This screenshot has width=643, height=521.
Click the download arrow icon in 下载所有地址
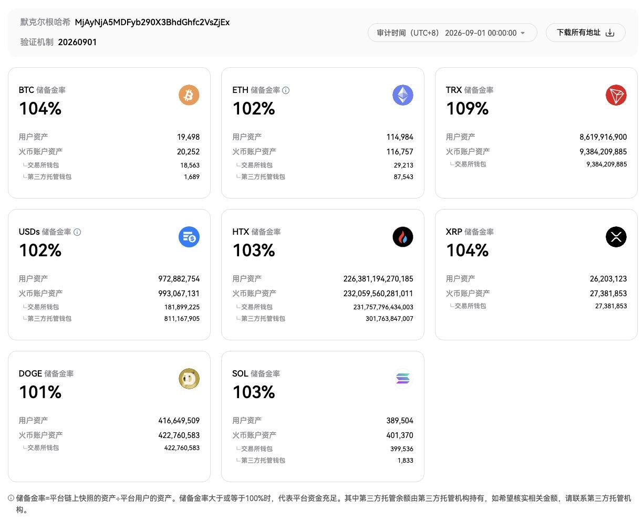pos(610,33)
